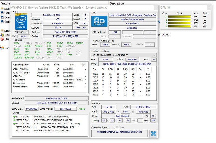216x143 pixels.
Task: Click the Description column header in background window
Action: click(x=117, y=3)
